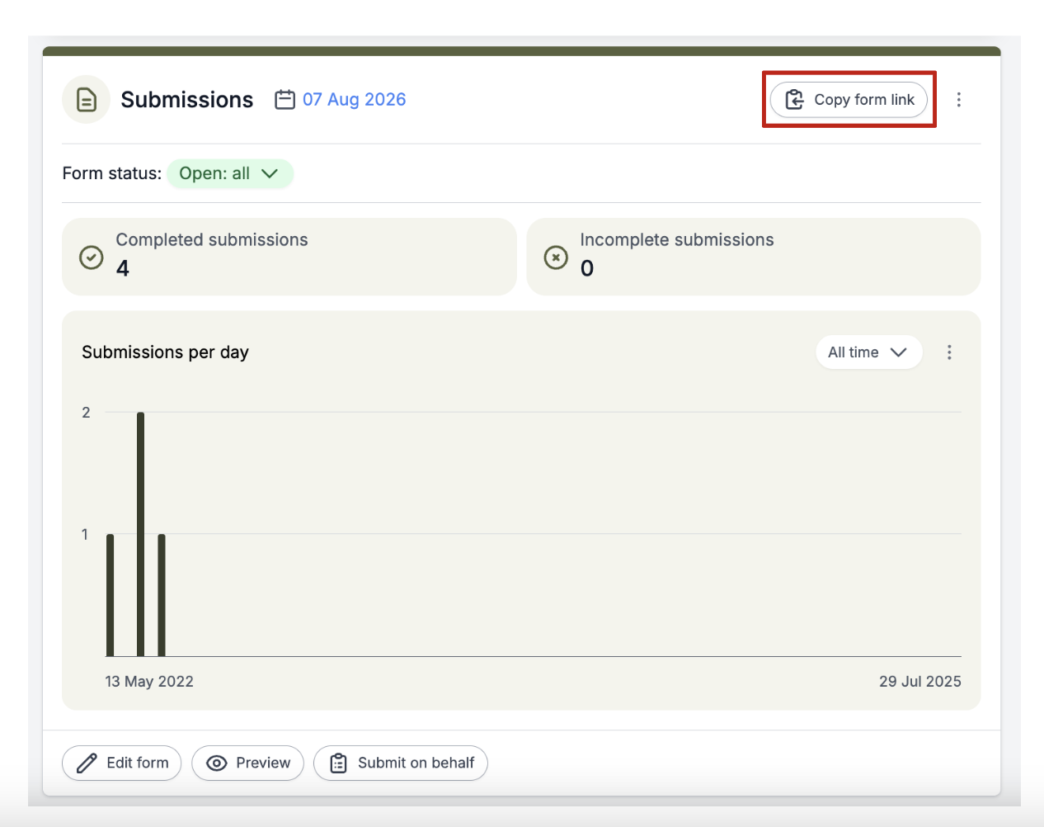Open the All time range dropdown

point(869,352)
